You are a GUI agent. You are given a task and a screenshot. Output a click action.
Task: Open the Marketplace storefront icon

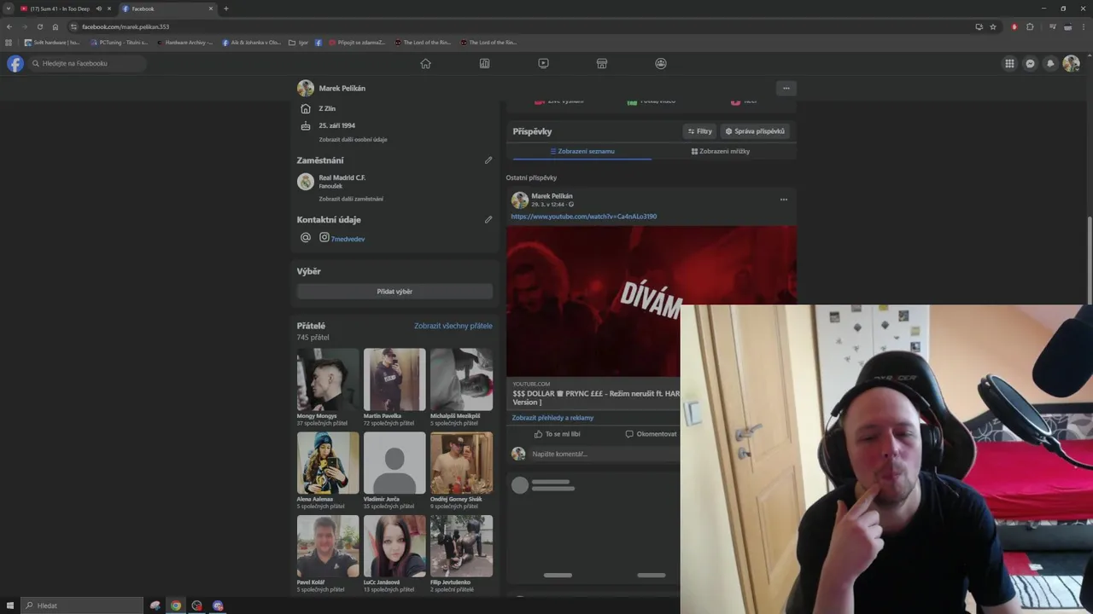tap(602, 63)
